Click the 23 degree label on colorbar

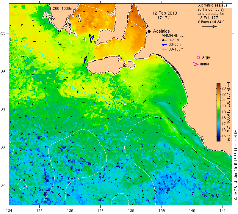tap(224, 88)
